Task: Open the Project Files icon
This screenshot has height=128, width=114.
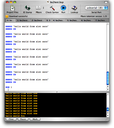Action: point(12,8)
